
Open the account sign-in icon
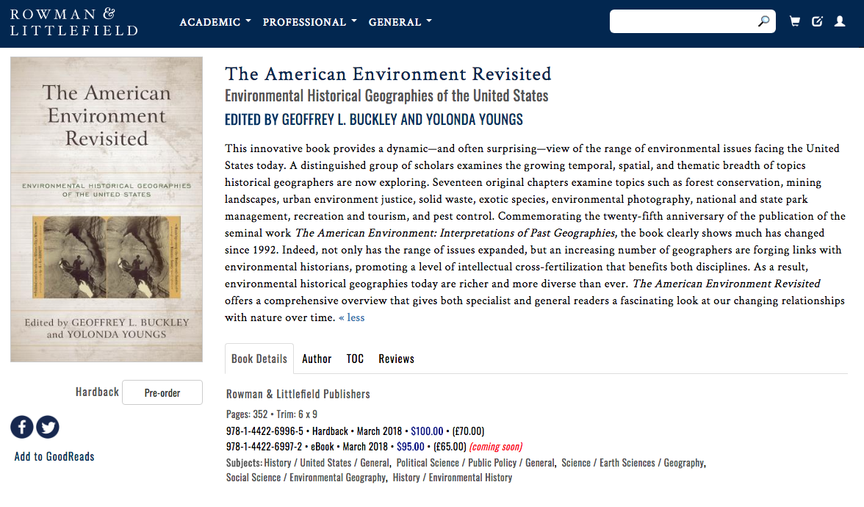point(839,21)
